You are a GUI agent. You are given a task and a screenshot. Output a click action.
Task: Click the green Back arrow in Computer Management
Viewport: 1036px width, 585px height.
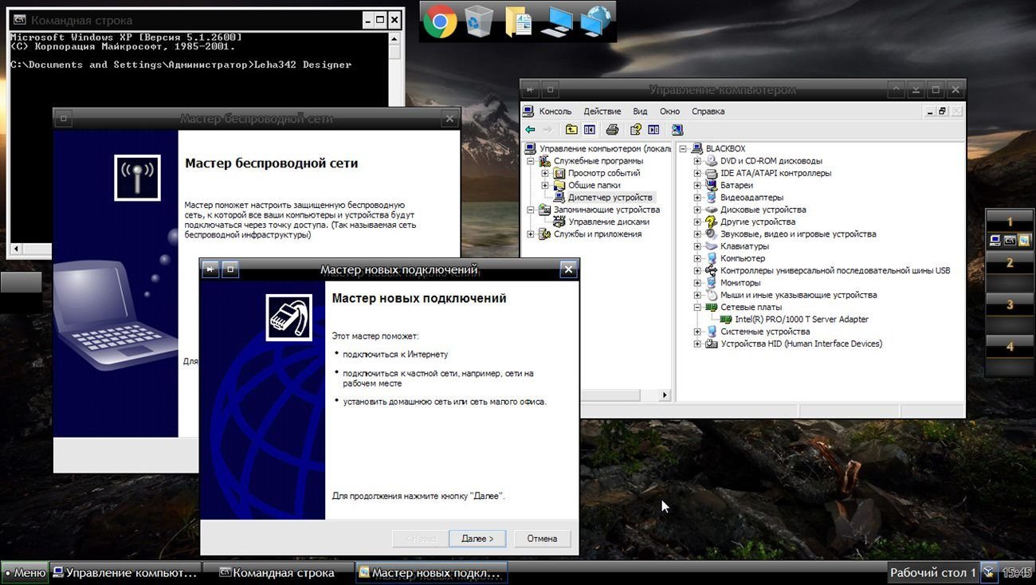click(530, 130)
